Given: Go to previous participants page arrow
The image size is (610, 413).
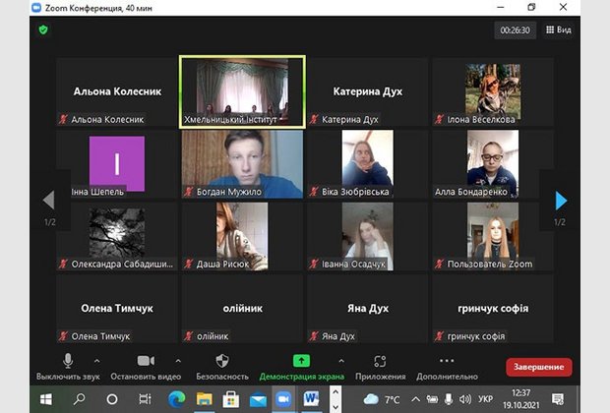Looking at the screenshot, I should [x=47, y=201].
